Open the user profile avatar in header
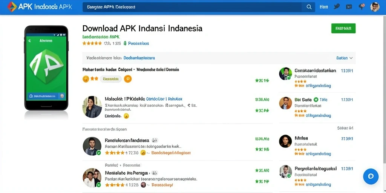Screen dimensions: 386x193 (x=375, y=7)
